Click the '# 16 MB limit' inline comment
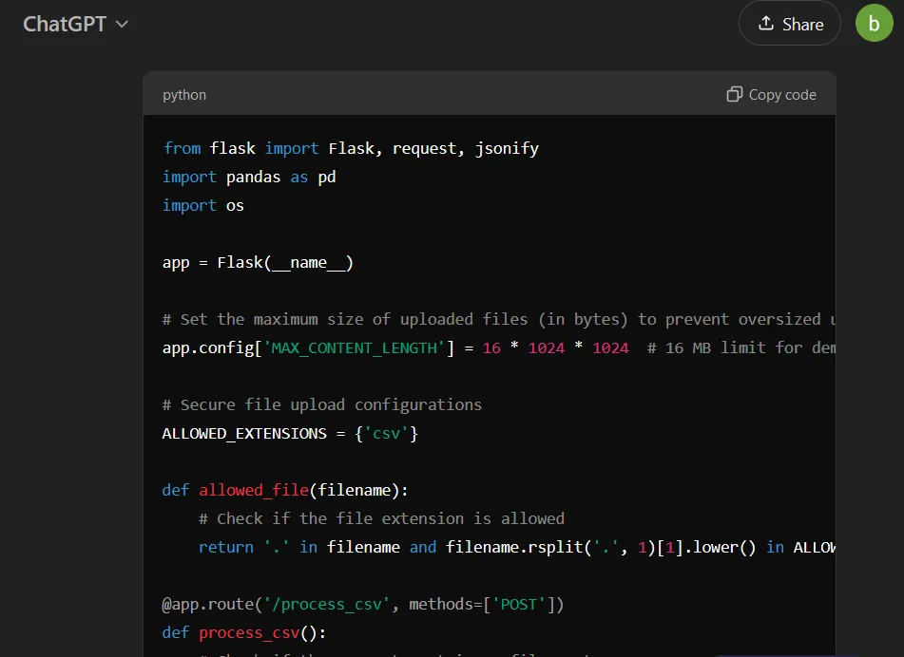 tap(741, 348)
